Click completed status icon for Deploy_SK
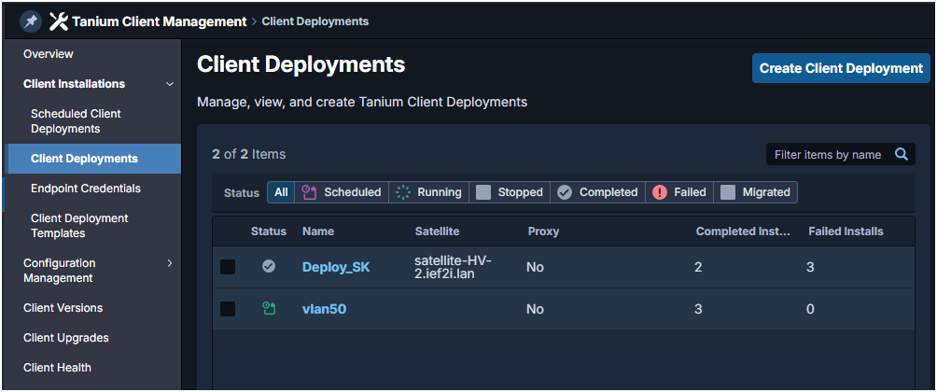The width and height of the screenshot is (937, 392). [x=269, y=267]
